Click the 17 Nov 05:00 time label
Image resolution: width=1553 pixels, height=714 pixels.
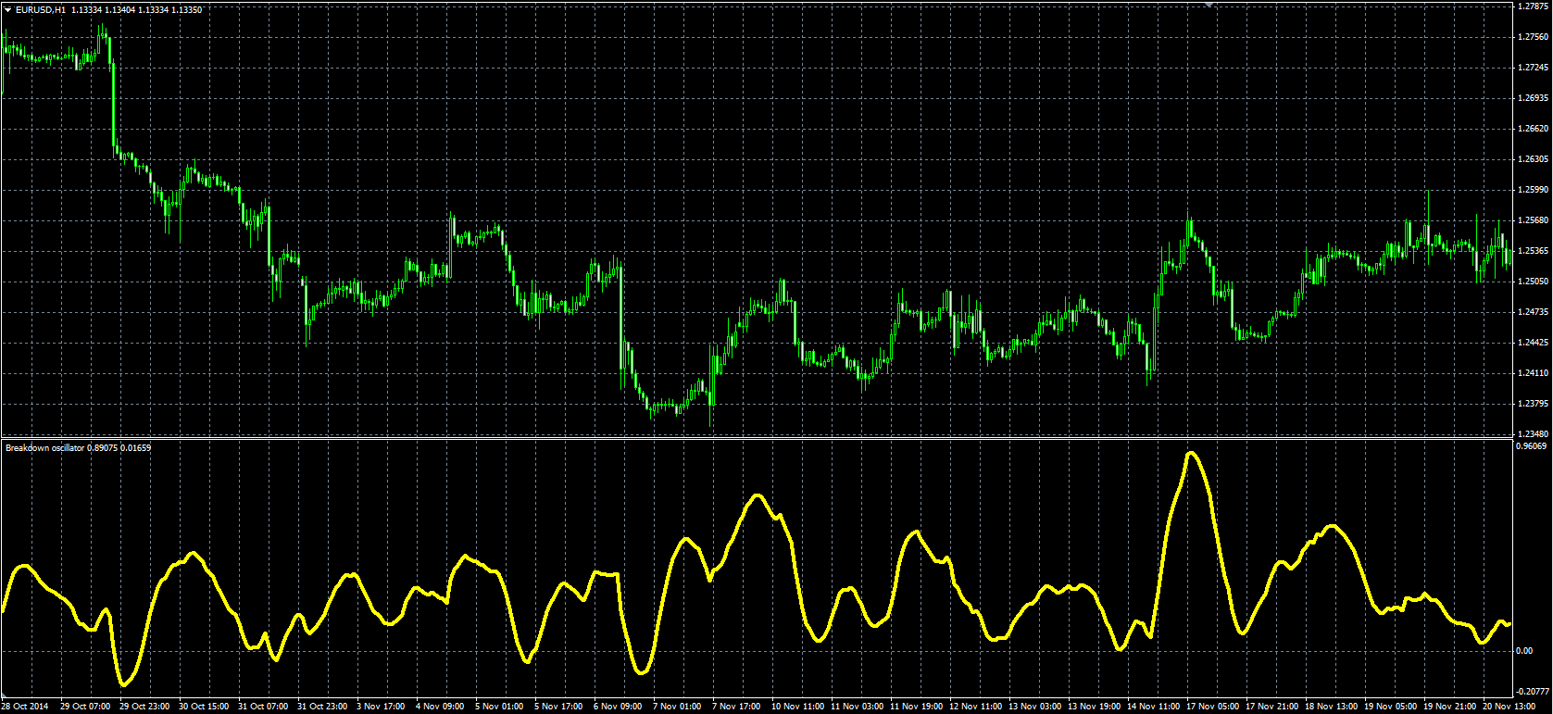(x=1213, y=707)
